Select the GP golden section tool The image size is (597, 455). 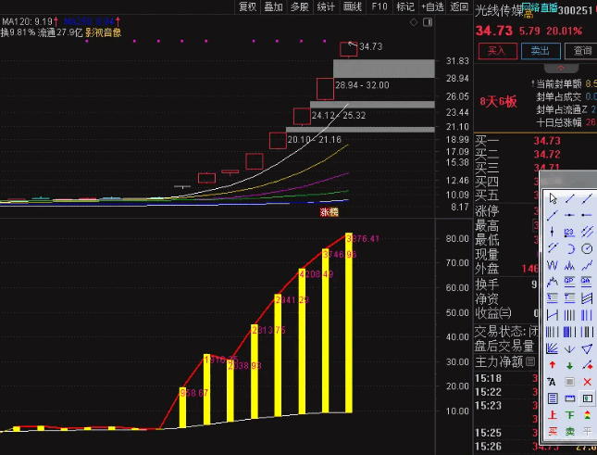pos(569,282)
